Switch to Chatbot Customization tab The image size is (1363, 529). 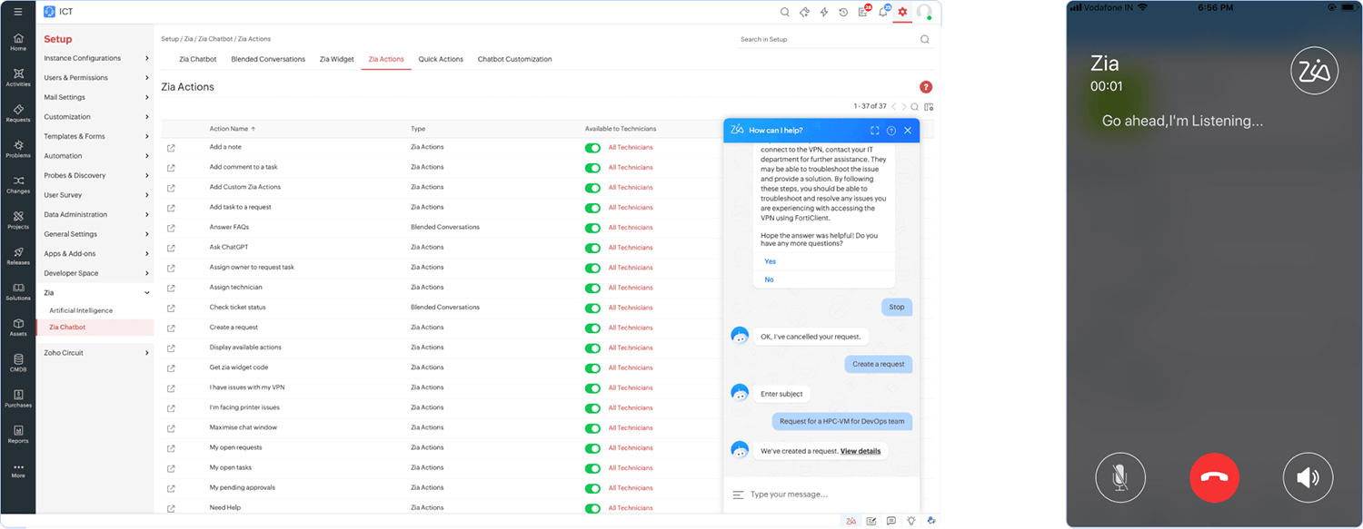[515, 59]
